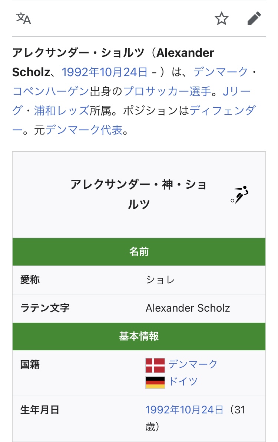Tap the デンマーク nationality link in infobox
This screenshot has width=278, height=442.
[x=193, y=364]
